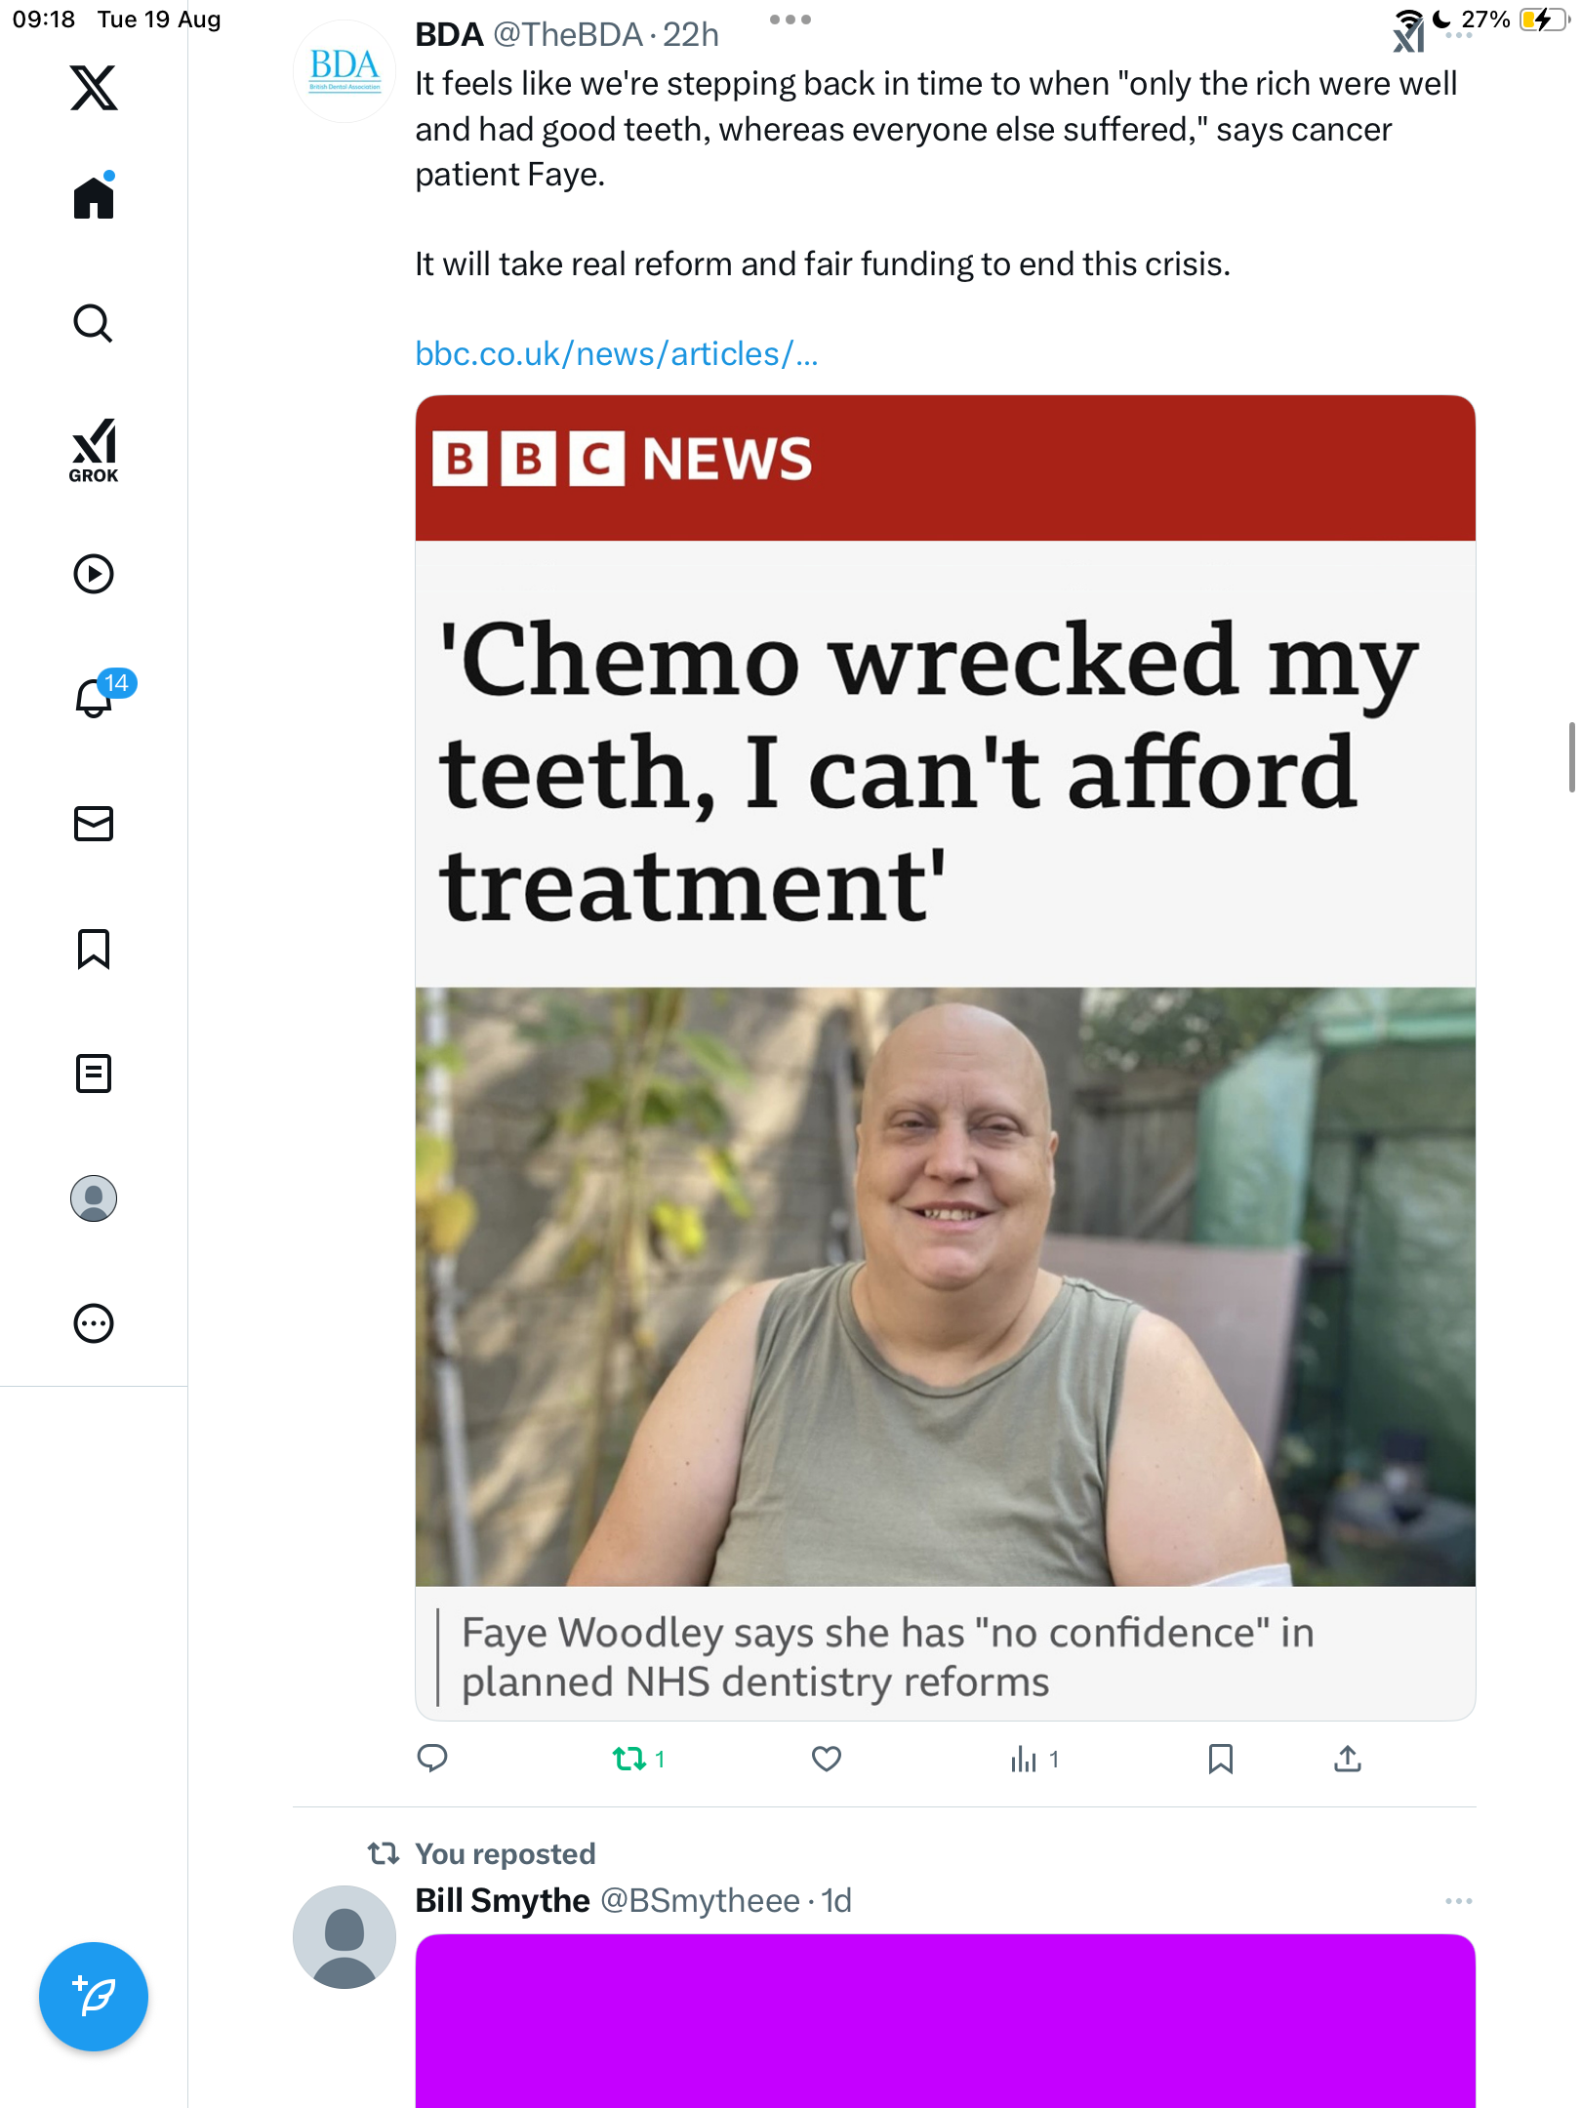Open the Video play icon in sidebar
Viewport: 1581px width, 2108px height.
pos(94,574)
